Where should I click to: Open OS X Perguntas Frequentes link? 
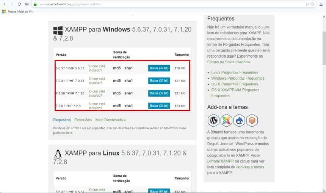[235, 84]
